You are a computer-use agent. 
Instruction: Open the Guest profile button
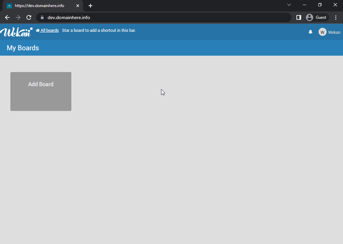(x=317, y=17)
